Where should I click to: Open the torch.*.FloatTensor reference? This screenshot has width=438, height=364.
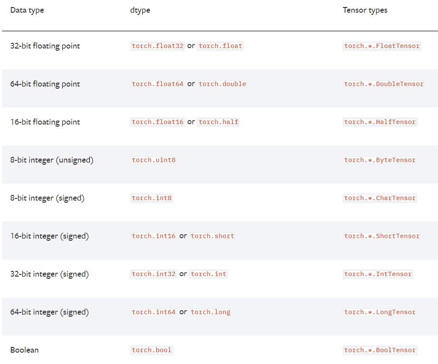pos(381,46)
